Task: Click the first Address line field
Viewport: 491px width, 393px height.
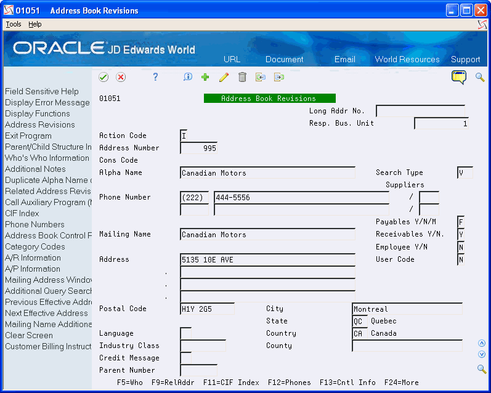Action: [x=268, y=259]
